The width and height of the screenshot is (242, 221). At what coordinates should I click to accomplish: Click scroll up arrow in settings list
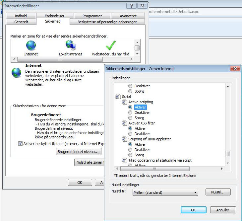point(228,86)
